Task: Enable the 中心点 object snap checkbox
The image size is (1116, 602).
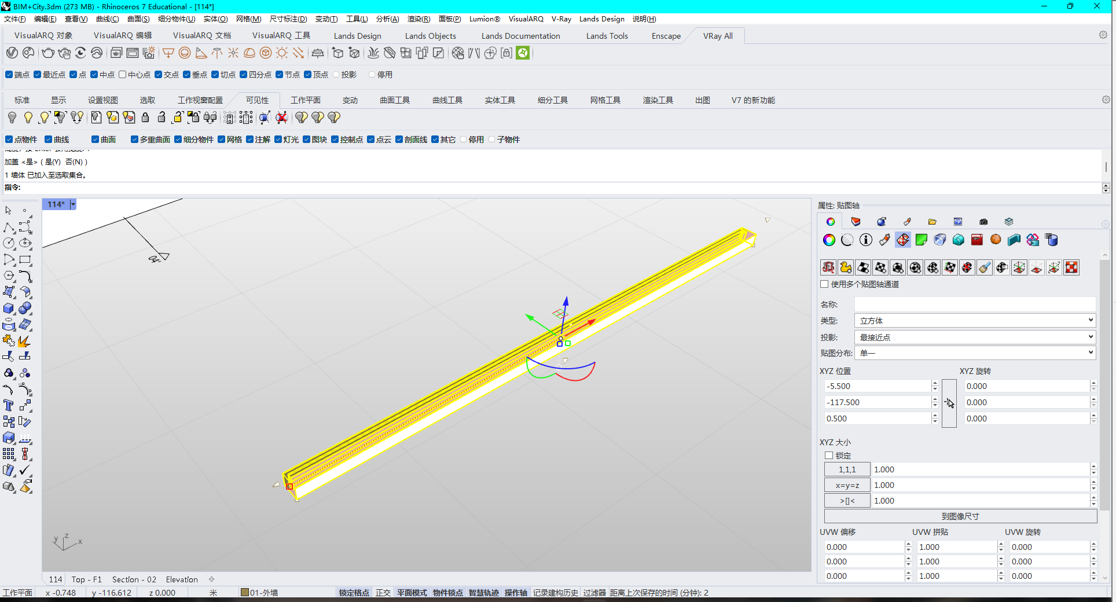Action: pos(123,75)
